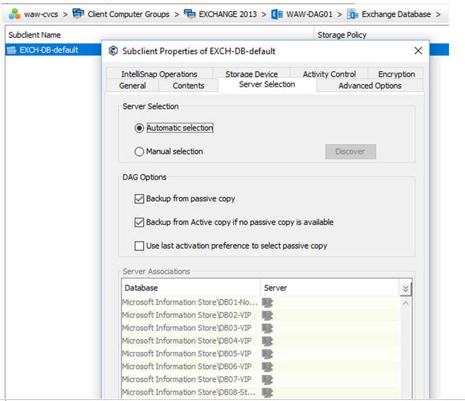Click server icon for DB02-VIP row
Screen dimensions: 465x401
pos(267,315)
